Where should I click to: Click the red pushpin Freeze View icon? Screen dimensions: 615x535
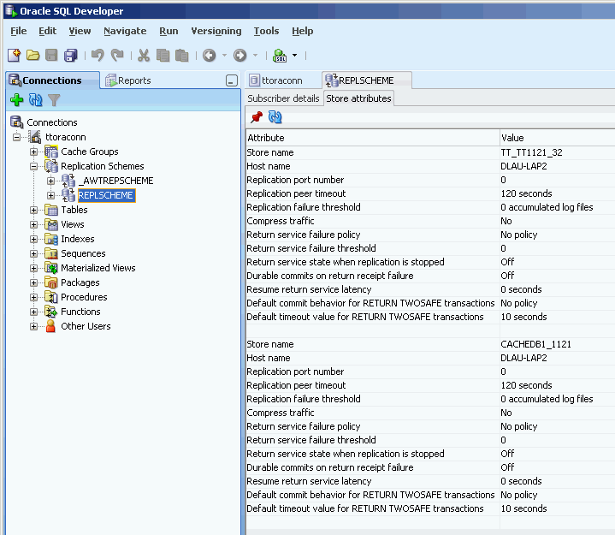pyautogui.click(x=257, y=117)
